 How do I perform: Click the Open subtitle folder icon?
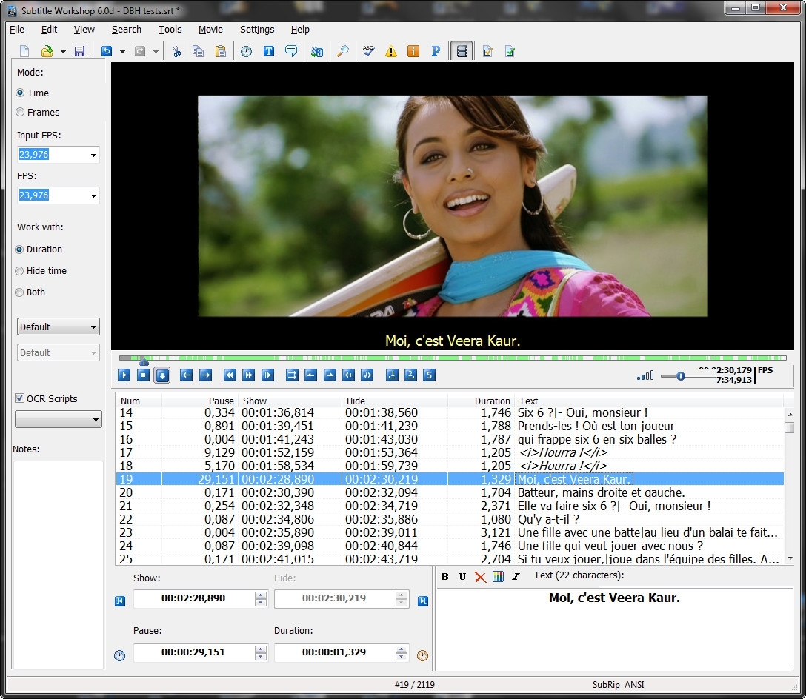tap(47, 51)
